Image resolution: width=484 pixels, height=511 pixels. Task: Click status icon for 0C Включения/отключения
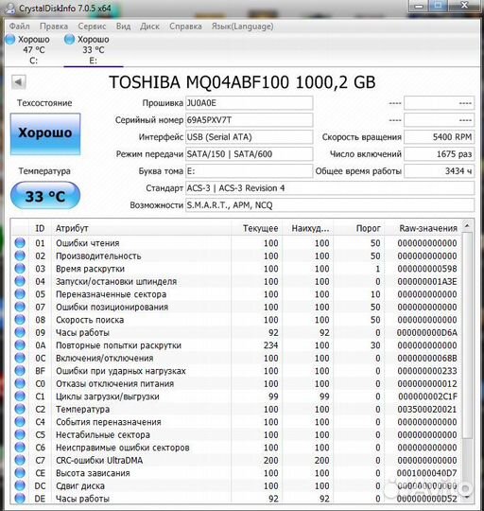pos(20,358)
